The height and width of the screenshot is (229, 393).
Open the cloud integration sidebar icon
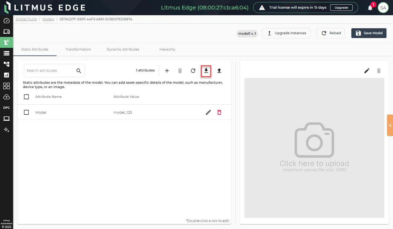pos(6,97)
